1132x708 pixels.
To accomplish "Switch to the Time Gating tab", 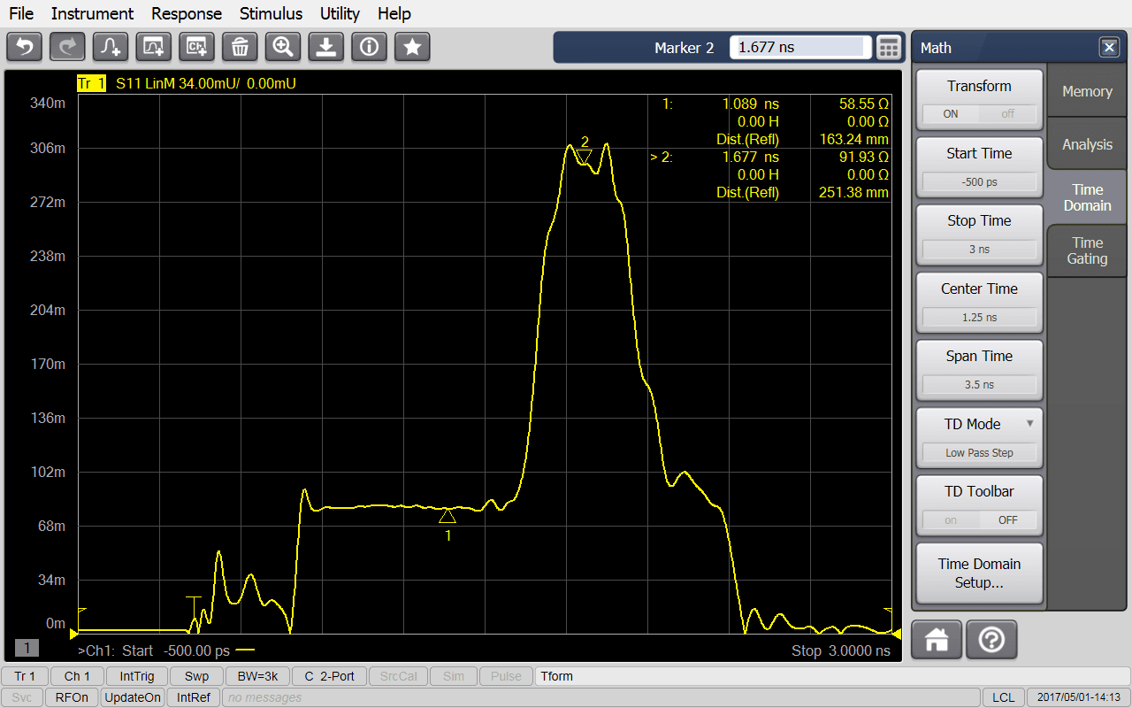I will point(1087,250).
